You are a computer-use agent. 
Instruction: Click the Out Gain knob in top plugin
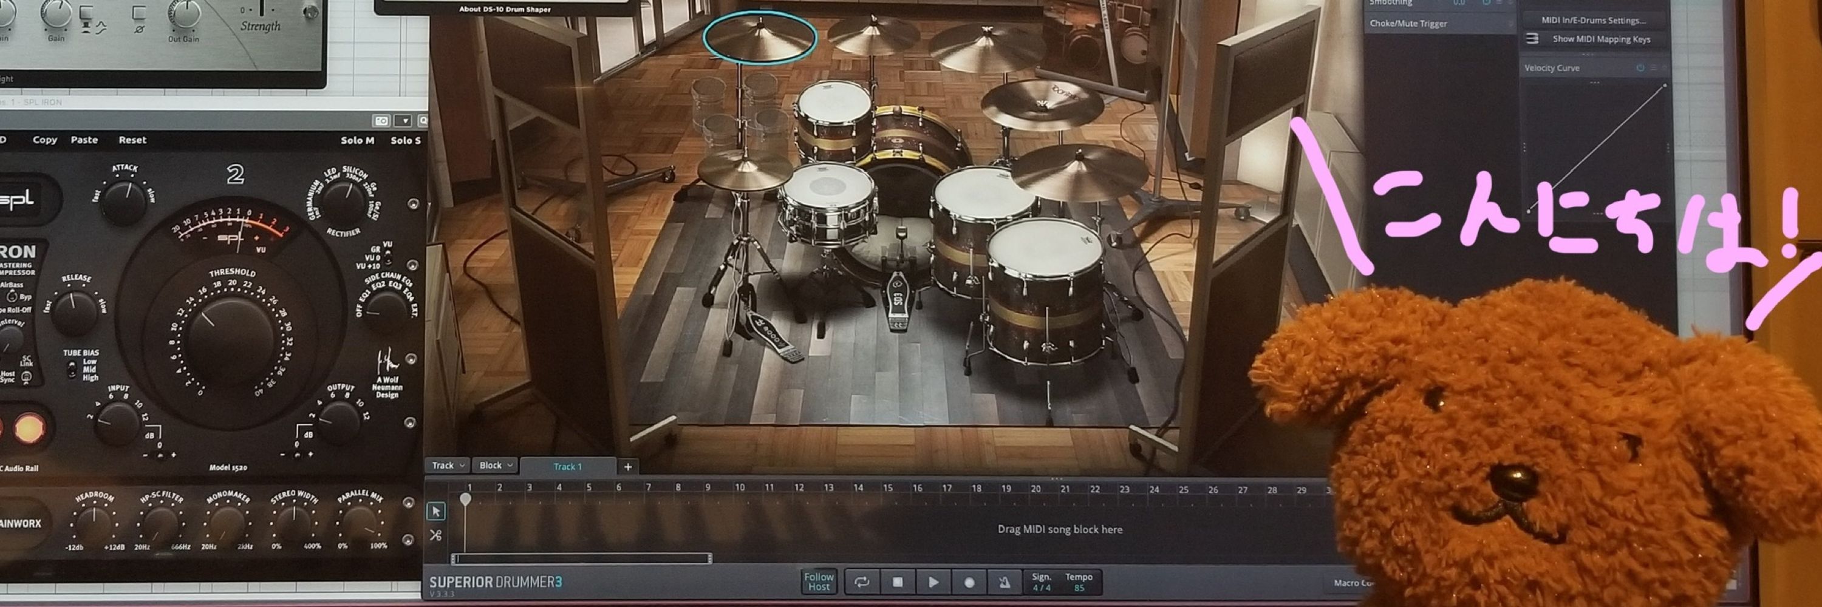184,13
